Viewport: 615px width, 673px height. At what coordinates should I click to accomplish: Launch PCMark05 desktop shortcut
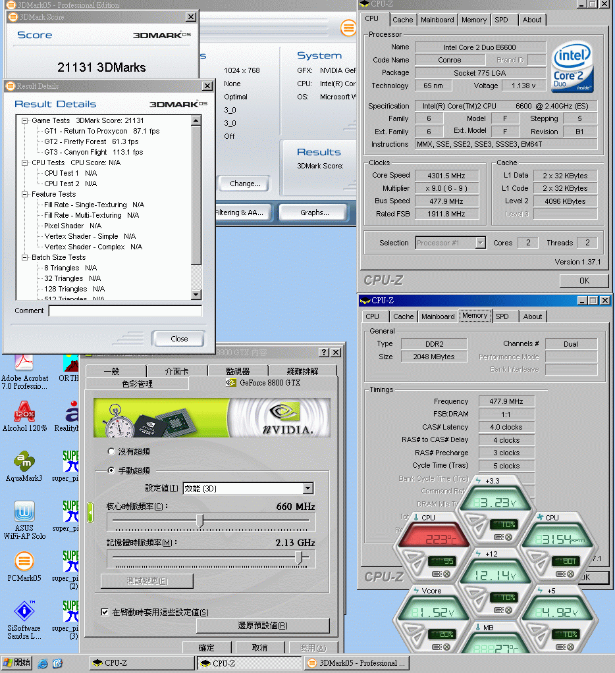[x=24, y=566]
